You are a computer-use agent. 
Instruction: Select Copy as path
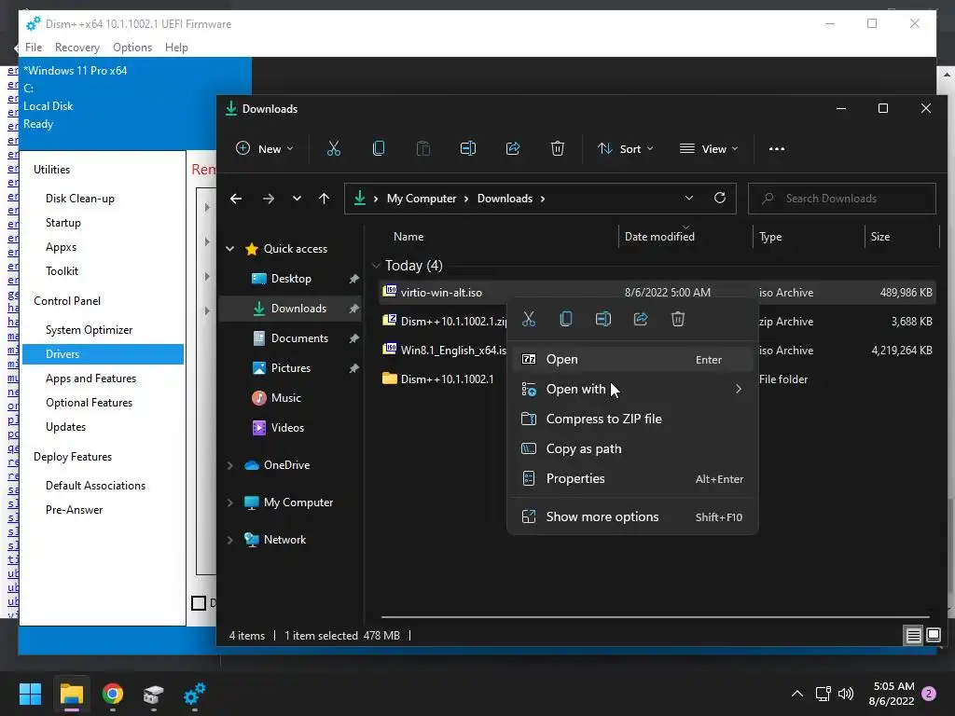point(632,448)
